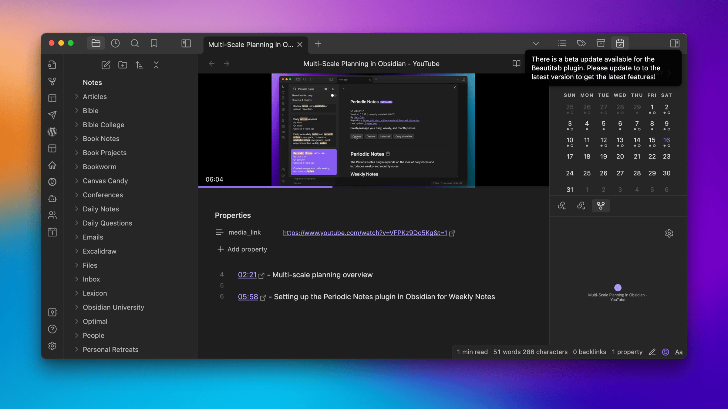Show backlinks panel icon
Image resolution: width=728 pixels, height=409 pixels.
coord(562,206)
